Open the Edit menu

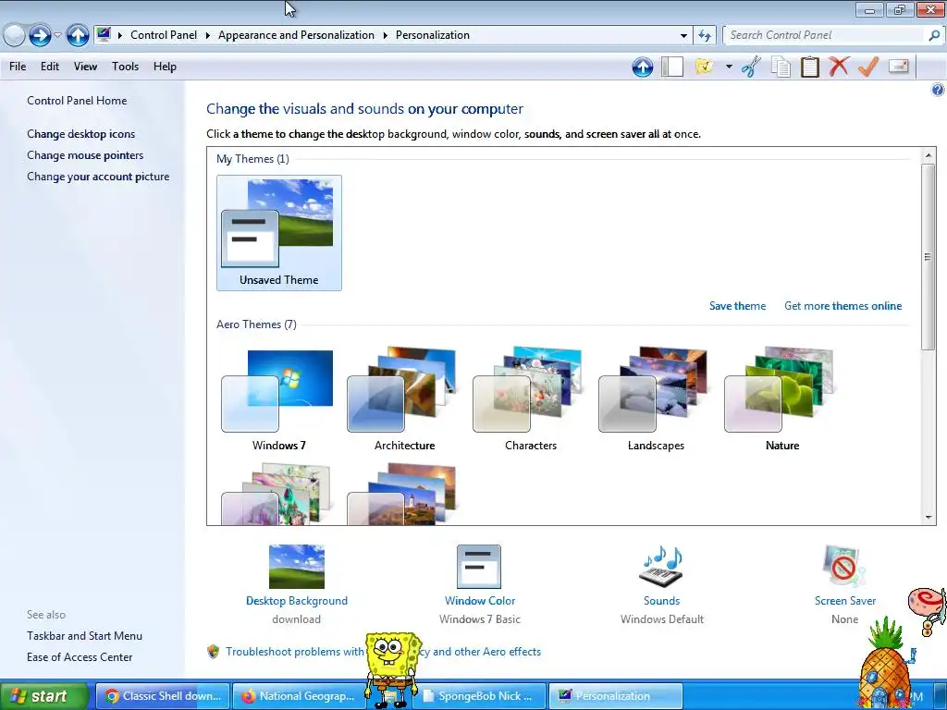[50, 67]
